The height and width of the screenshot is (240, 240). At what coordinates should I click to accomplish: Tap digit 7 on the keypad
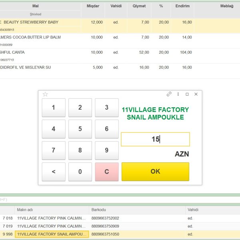pyautogui.click(x=54, y=150)
